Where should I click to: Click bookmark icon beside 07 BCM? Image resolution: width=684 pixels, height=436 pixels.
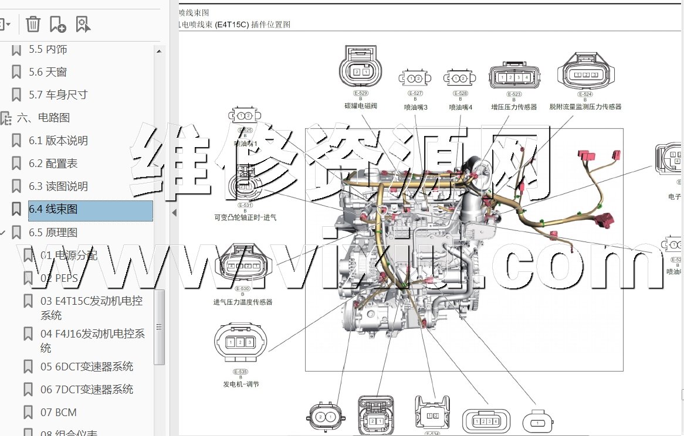click(28, 413)
